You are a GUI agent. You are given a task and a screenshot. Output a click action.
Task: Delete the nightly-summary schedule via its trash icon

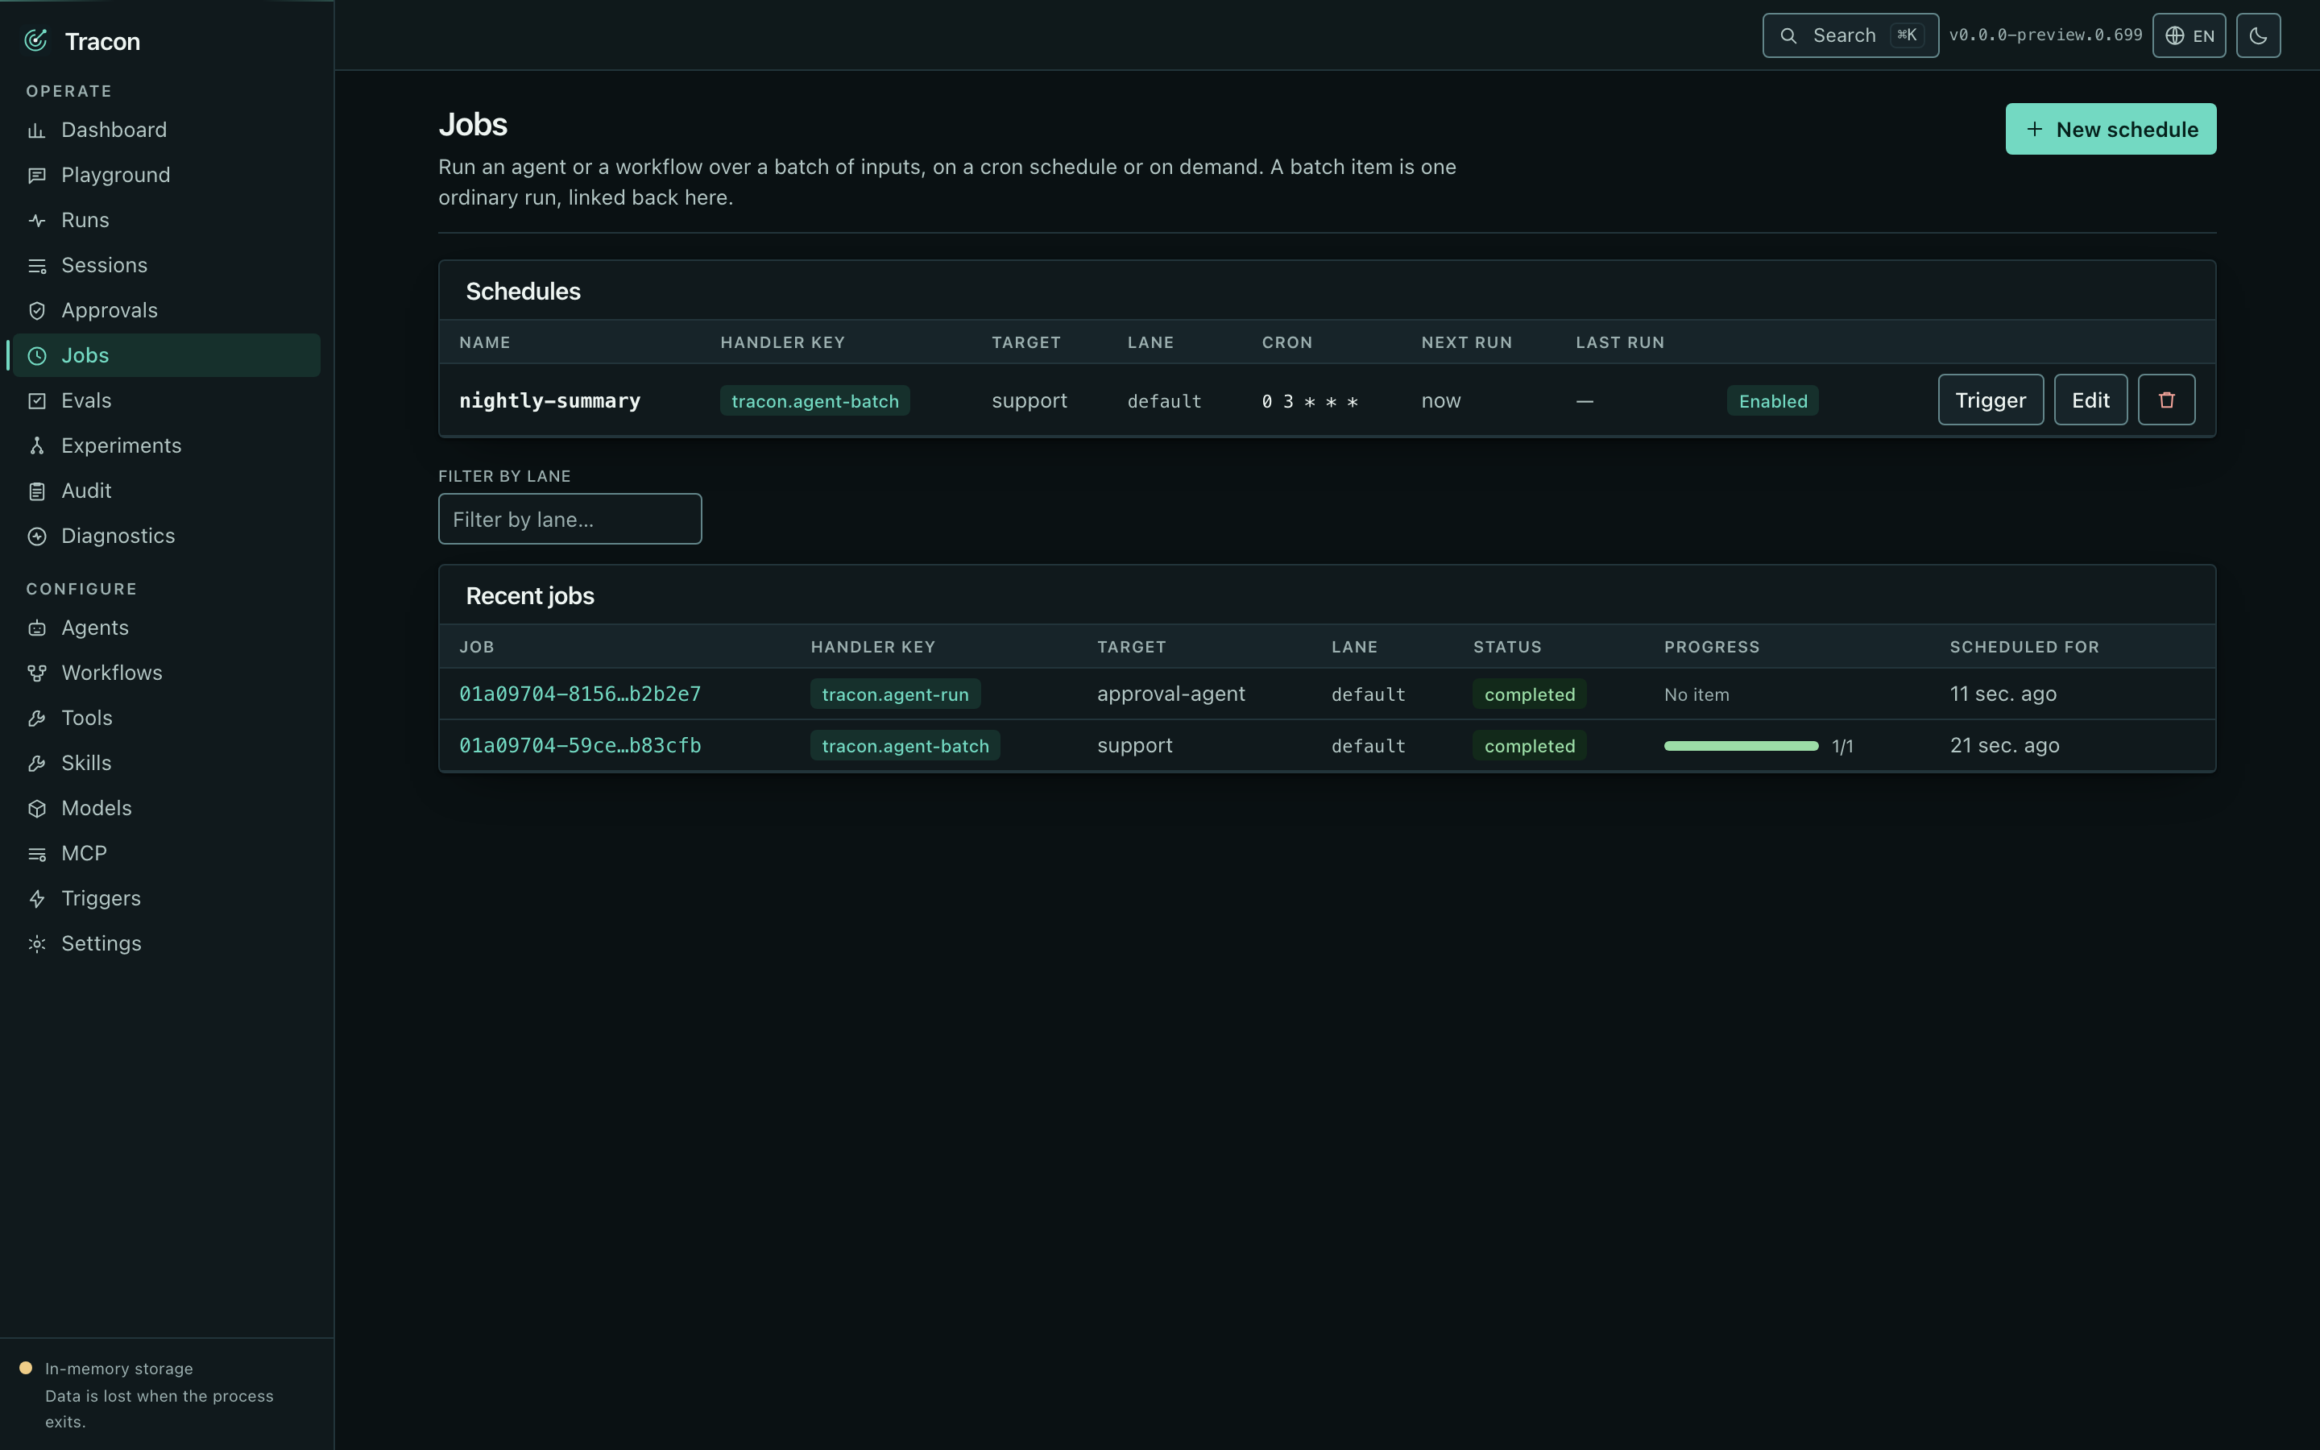coord(2165,400)
